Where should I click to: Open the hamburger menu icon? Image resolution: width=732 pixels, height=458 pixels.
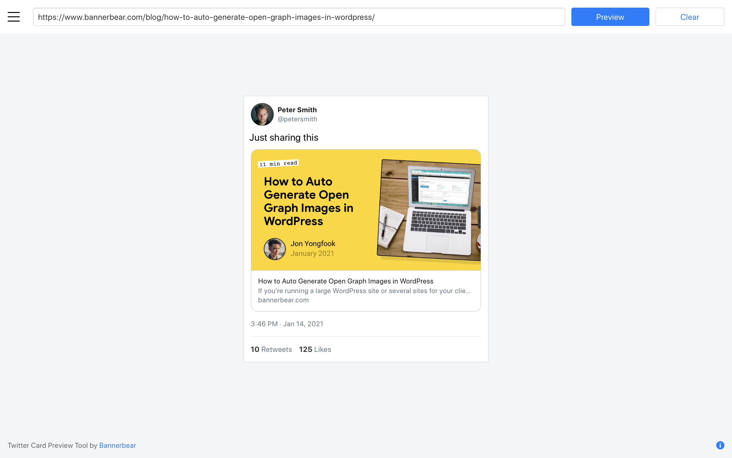point(14,17)
